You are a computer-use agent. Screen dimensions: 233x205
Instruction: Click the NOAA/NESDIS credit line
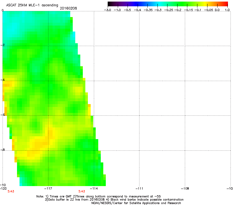136,203
